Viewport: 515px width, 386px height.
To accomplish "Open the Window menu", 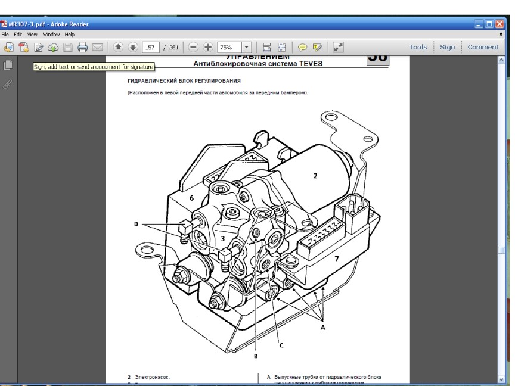I will [51, 35].
